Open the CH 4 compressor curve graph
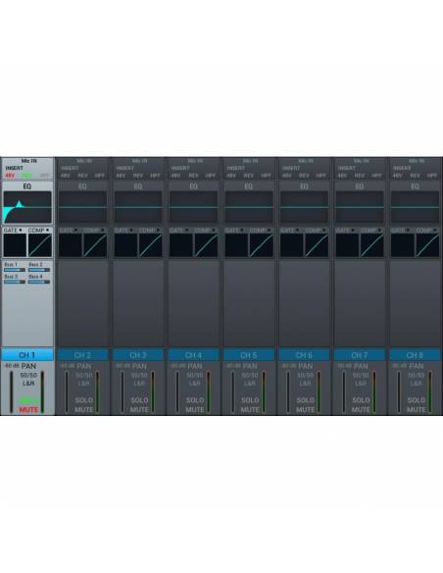Image resolution: width=443 pixels, height=573 pixels. click(x=206, y=245)
